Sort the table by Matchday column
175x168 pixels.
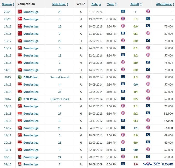point(59,4)
